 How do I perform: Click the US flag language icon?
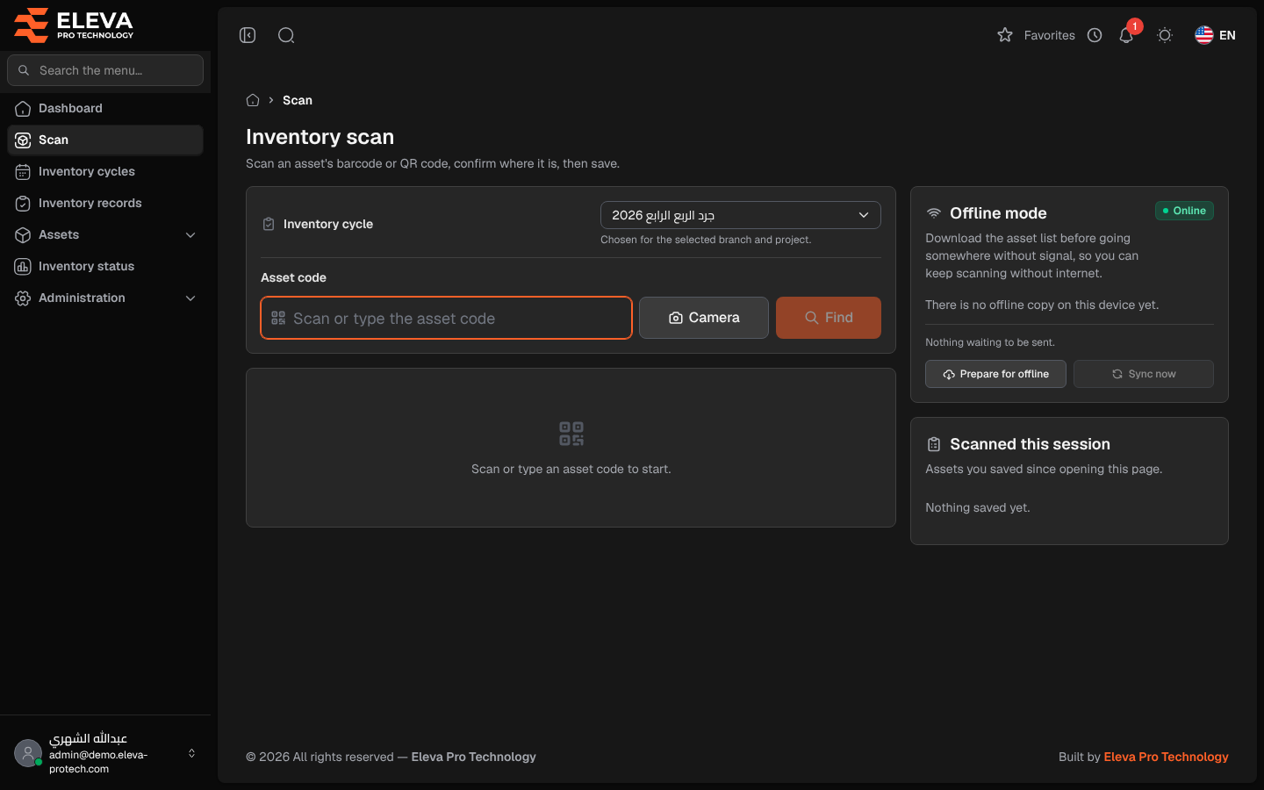1204,35
